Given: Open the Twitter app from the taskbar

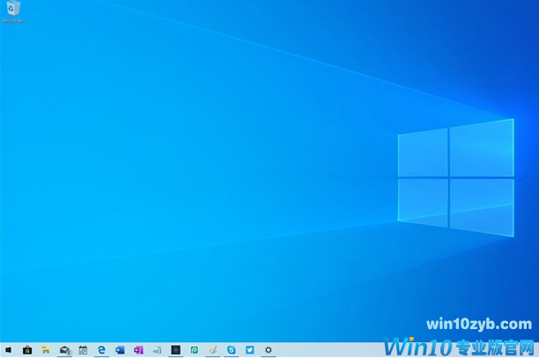Looking at the screenshot, I should coord(250,350).
